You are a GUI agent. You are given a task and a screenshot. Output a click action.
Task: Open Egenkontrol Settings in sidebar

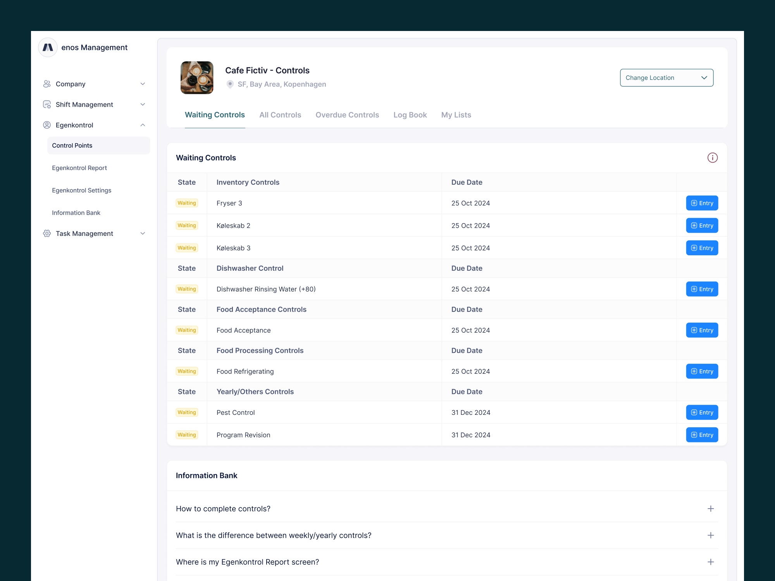tap(81, 190)
